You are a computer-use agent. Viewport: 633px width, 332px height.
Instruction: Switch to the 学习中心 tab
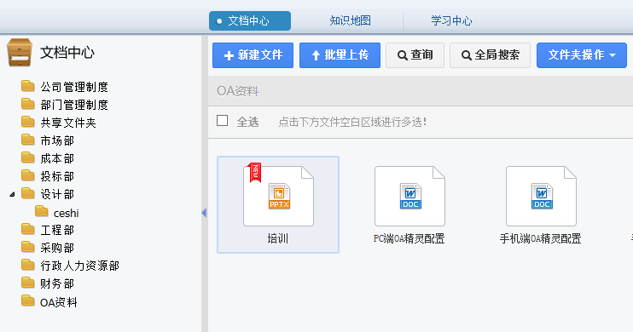click(452, 21)
